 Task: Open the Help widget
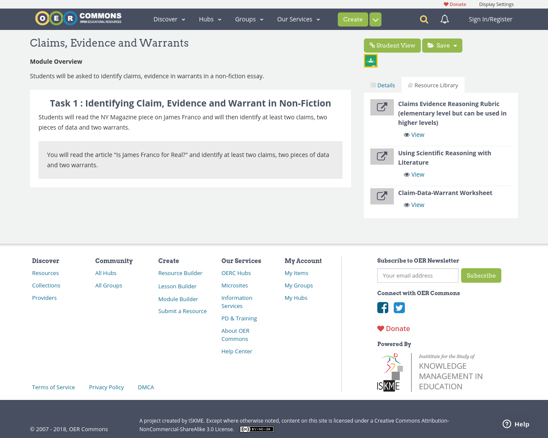point(516,424)
